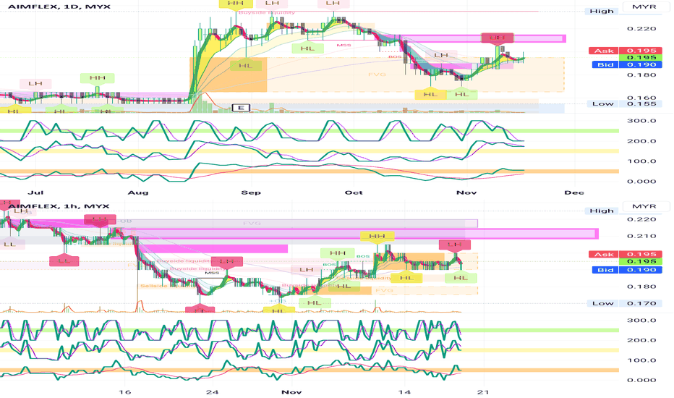Click green 0.195 last price label on 1h chart
674x398 pixels.
point(641,262)
